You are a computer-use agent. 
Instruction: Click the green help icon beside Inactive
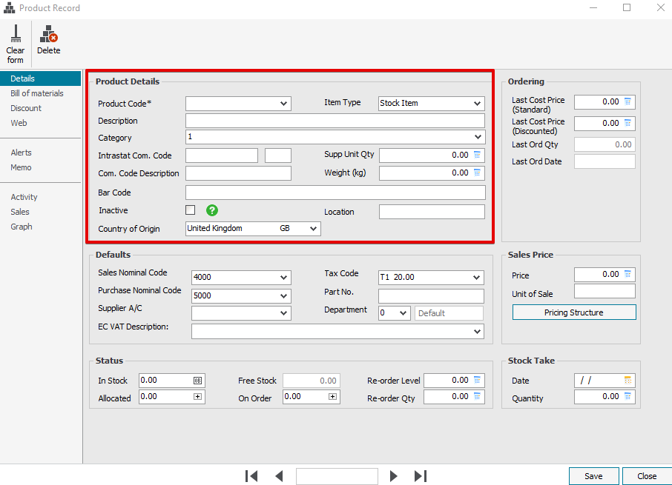click(x=212, y=210)
